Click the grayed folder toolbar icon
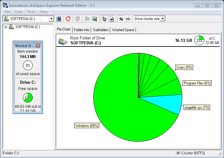Viewport: 224px width, 158px height. (x=87, y=19)
